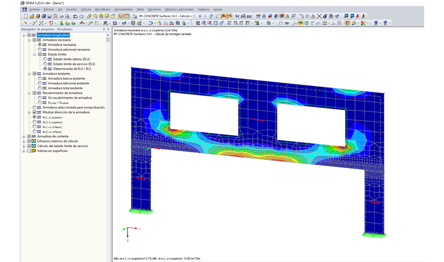Select Armadura seleccionada para comprobación
The image size is (444, 262).
click(x=34, y=107)
